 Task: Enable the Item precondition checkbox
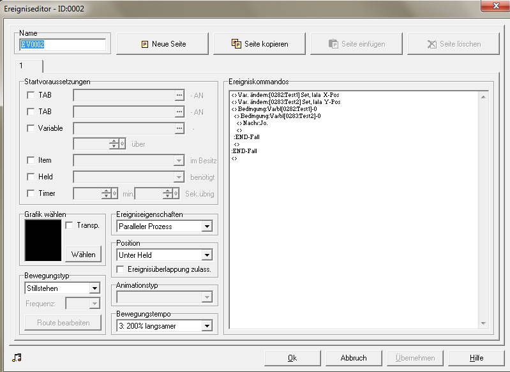pyautogui.click(x=31, y=160)
